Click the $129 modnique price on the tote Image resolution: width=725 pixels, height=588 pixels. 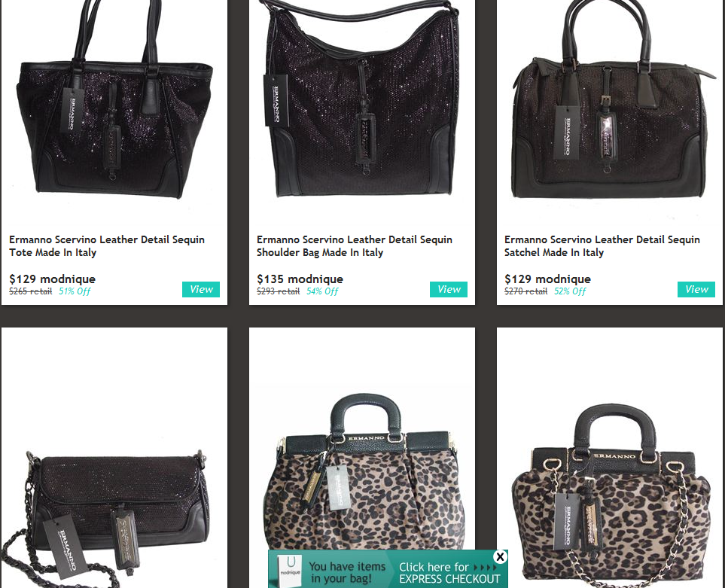coord(52,279)
